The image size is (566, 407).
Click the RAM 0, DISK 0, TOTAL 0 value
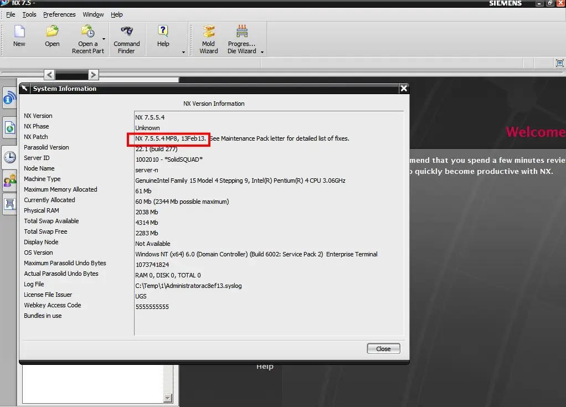pyautogui.click(x=168, y=275)
